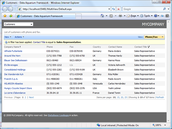Click the Add to Favorites icon

click(11, 16)
